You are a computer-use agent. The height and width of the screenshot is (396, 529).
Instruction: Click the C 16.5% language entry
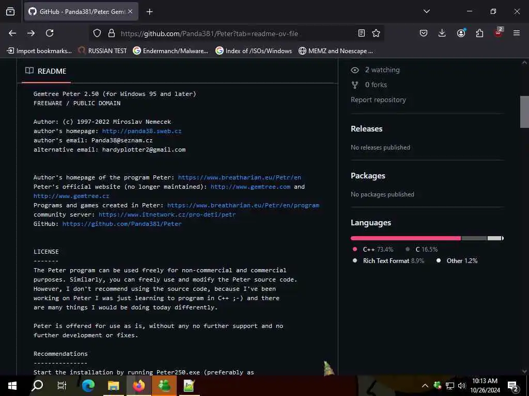(x=422, y=249)
